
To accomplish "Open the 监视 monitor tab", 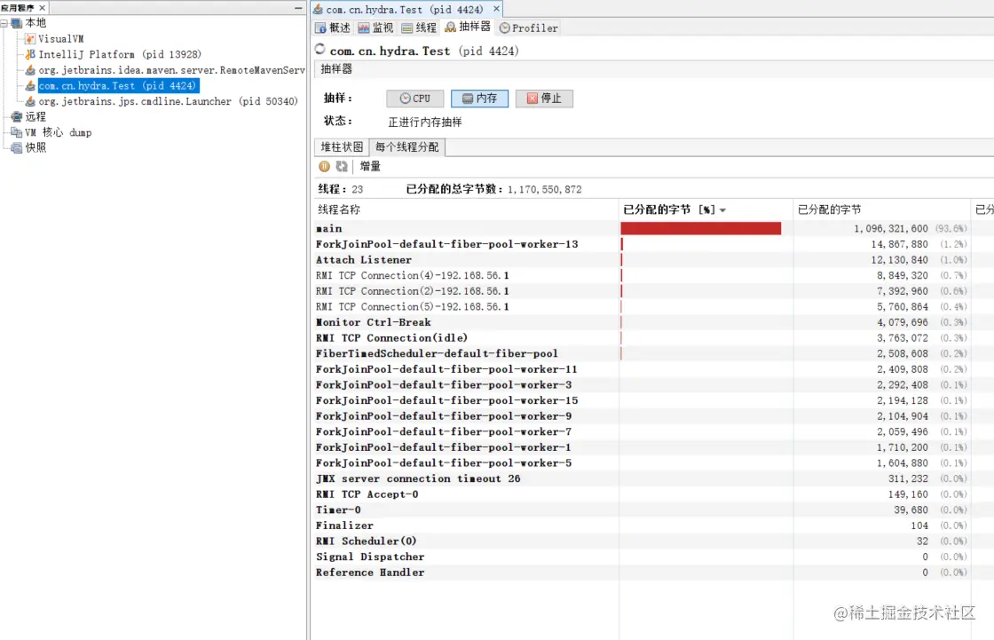I will (376, 28).
